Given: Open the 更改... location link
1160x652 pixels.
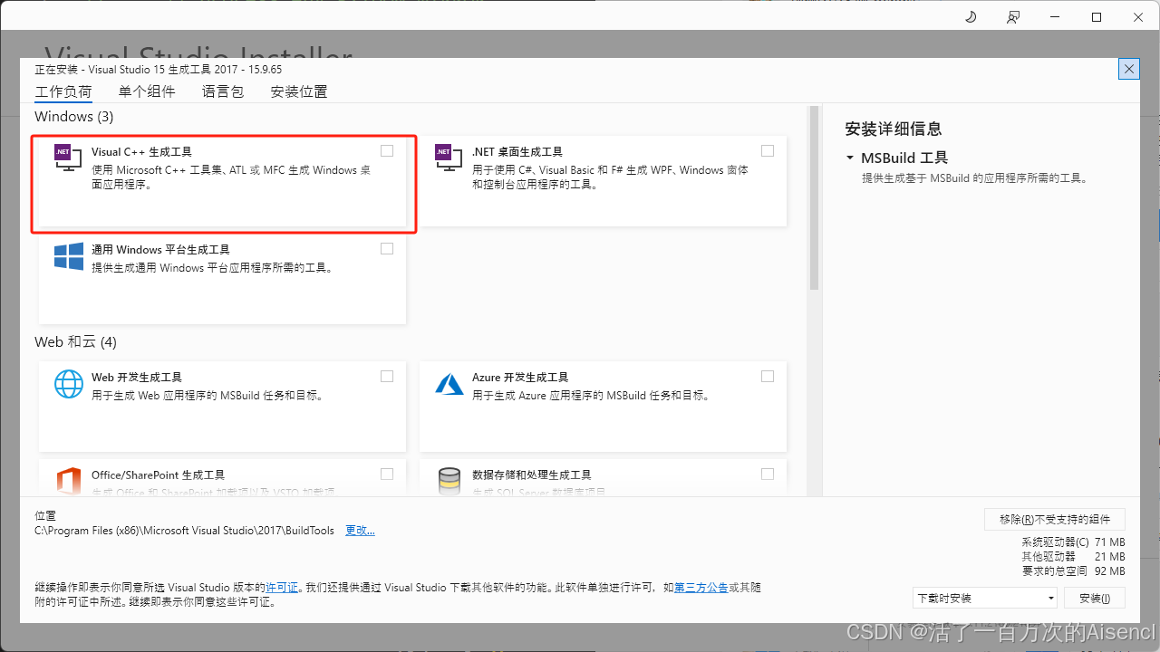Looking at the screenshot, I should [360, 531].
